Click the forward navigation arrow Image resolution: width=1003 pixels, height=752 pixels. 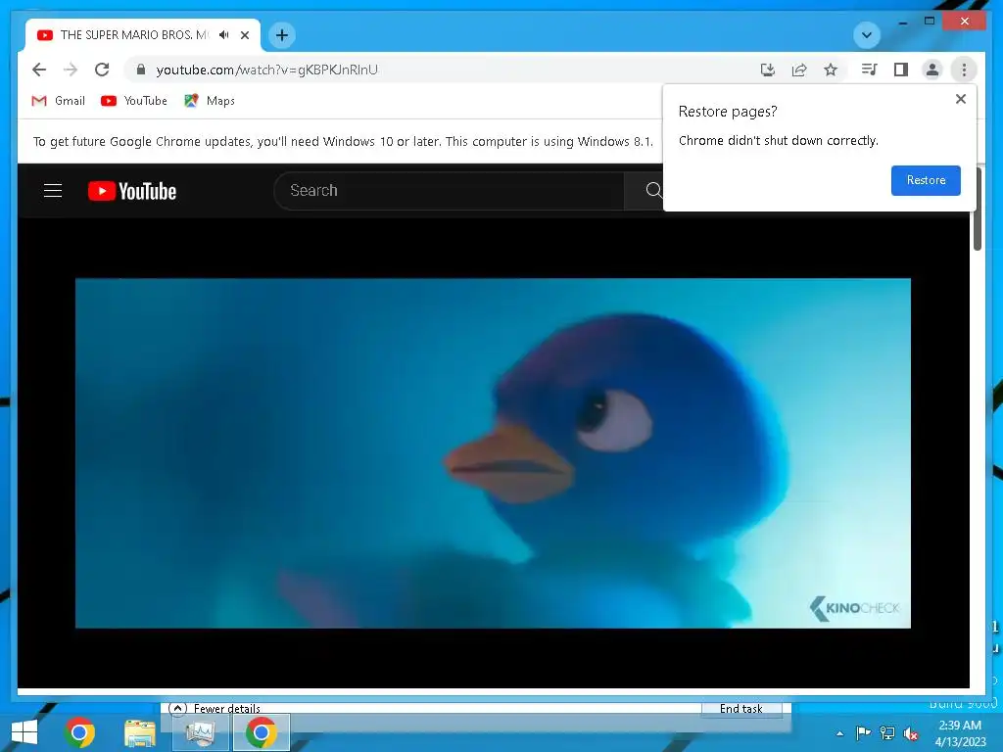71,70
